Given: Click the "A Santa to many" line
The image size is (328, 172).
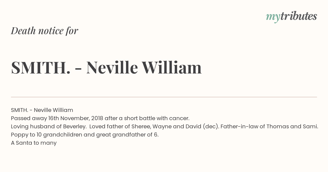Looking at the screenshot, I should coord(34,143).
